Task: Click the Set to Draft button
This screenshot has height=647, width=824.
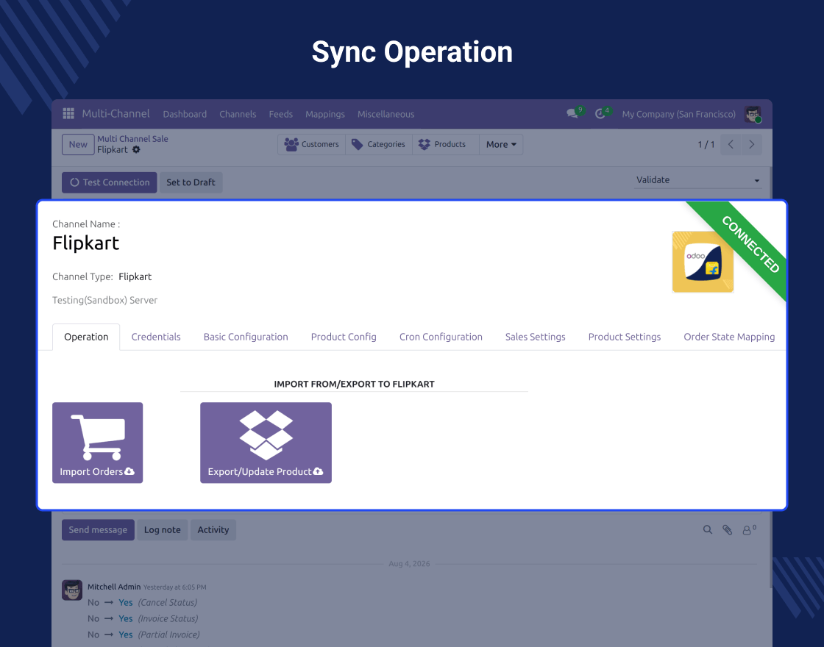Action: coord(191,182)
